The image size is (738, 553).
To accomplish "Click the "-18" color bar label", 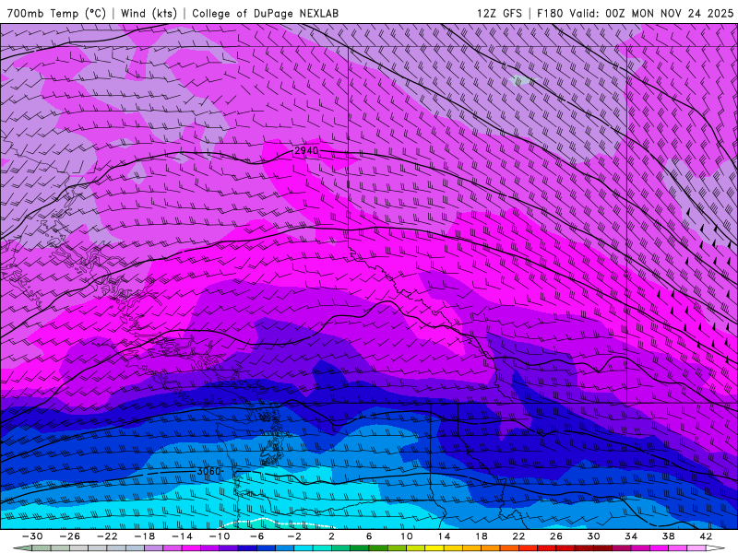I will (145, 536).
